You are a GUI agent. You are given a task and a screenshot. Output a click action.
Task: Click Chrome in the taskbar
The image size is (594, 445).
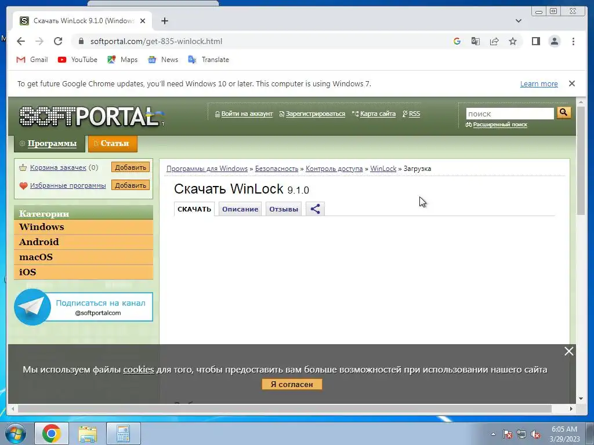point(52,433)
